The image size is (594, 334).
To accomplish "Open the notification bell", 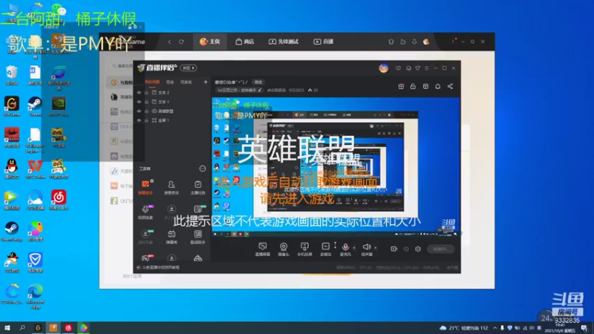I will [437, 86].
